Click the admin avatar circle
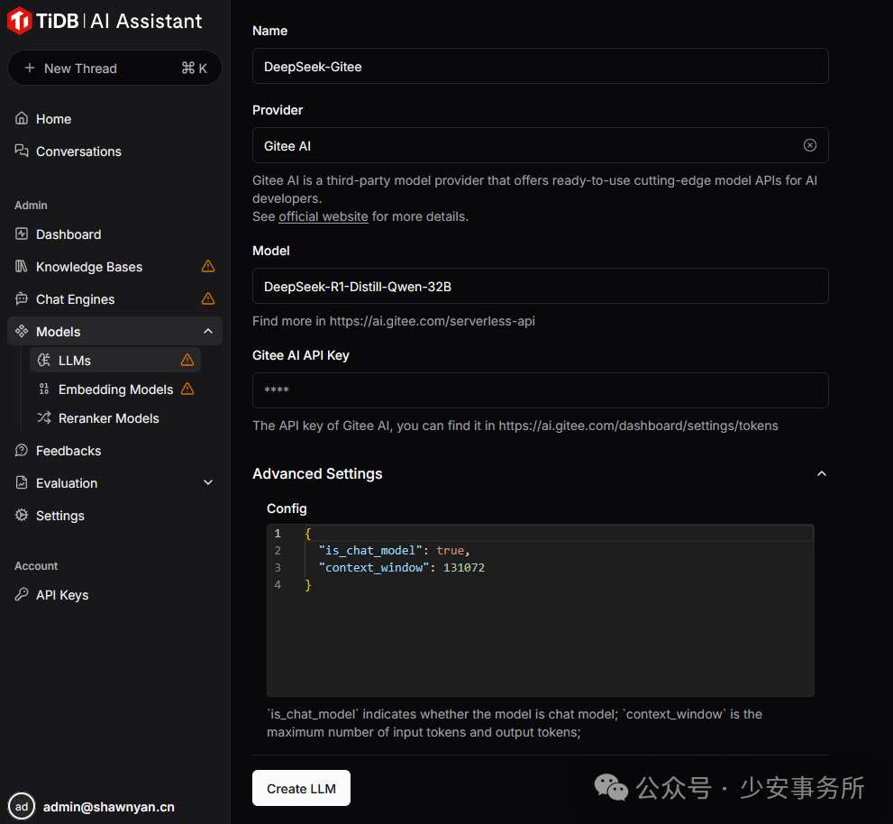The width and height of the screenshot is (893, 824). pos(22,807)
